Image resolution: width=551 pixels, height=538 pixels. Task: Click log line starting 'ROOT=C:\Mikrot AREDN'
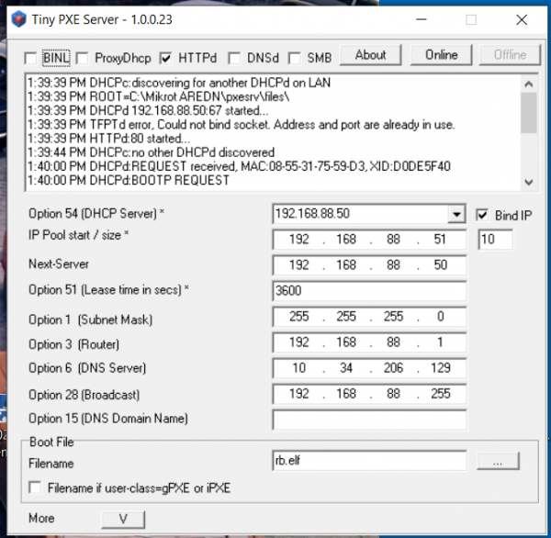158,96
